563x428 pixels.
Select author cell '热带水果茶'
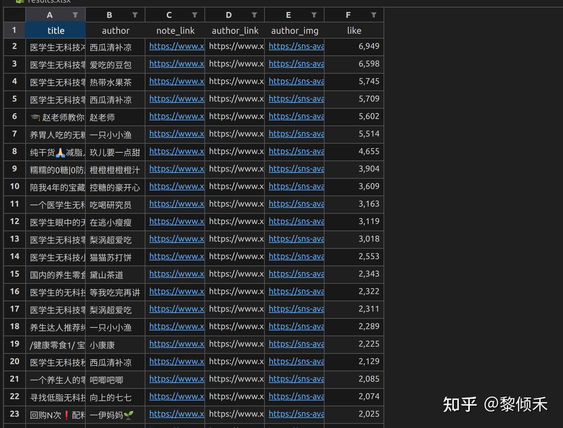(115, 82)
